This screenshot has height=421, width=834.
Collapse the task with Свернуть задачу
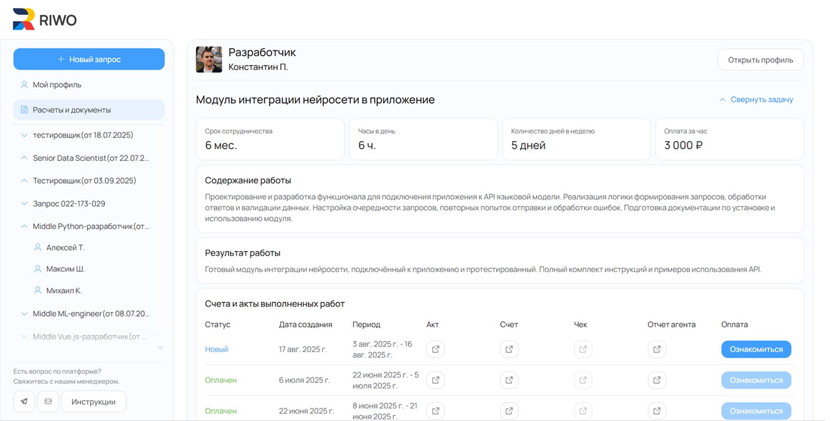(x=756, y=99)
